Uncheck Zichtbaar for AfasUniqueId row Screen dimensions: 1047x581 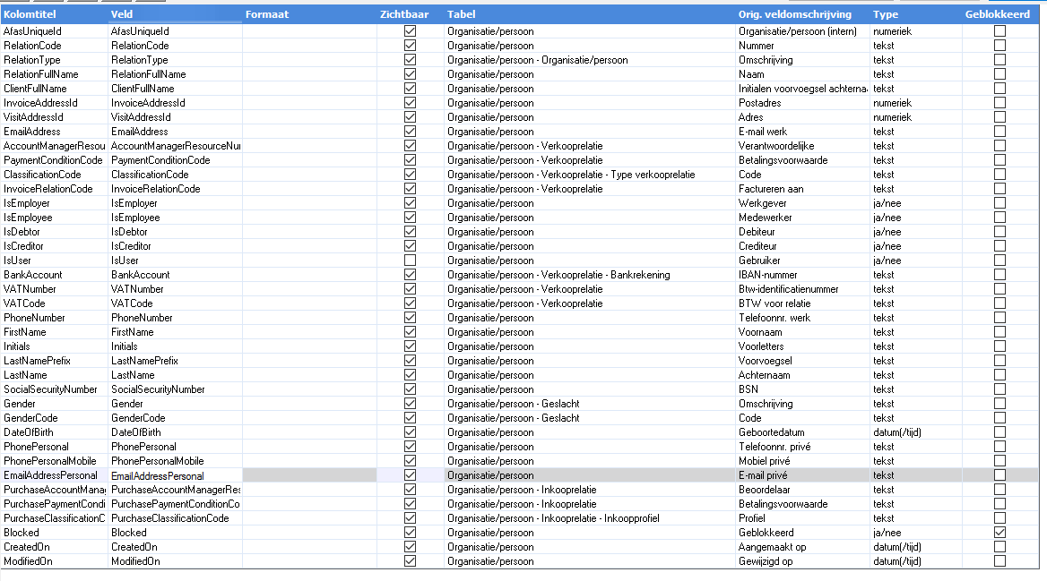pos(410,31)
